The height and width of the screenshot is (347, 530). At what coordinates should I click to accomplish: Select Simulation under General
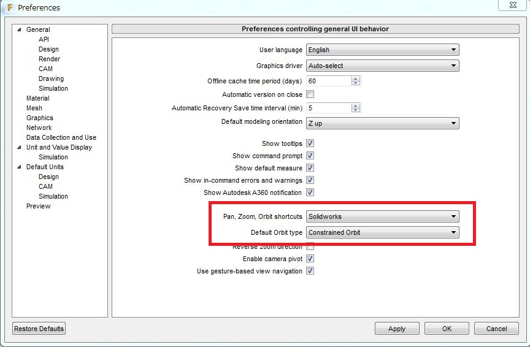point(53,88)
